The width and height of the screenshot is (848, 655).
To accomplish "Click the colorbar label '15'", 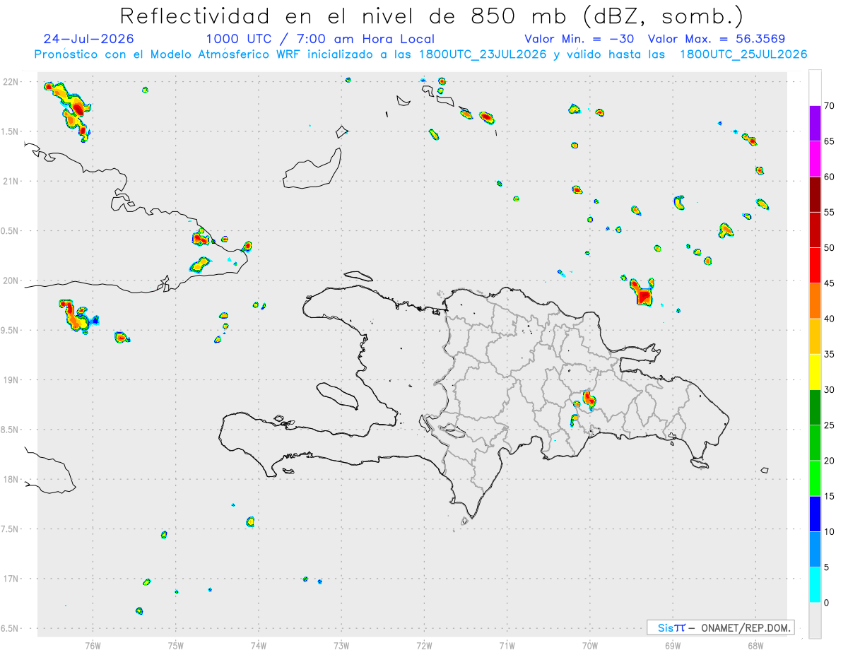I will pyautogui.click(x=830, y=496).
